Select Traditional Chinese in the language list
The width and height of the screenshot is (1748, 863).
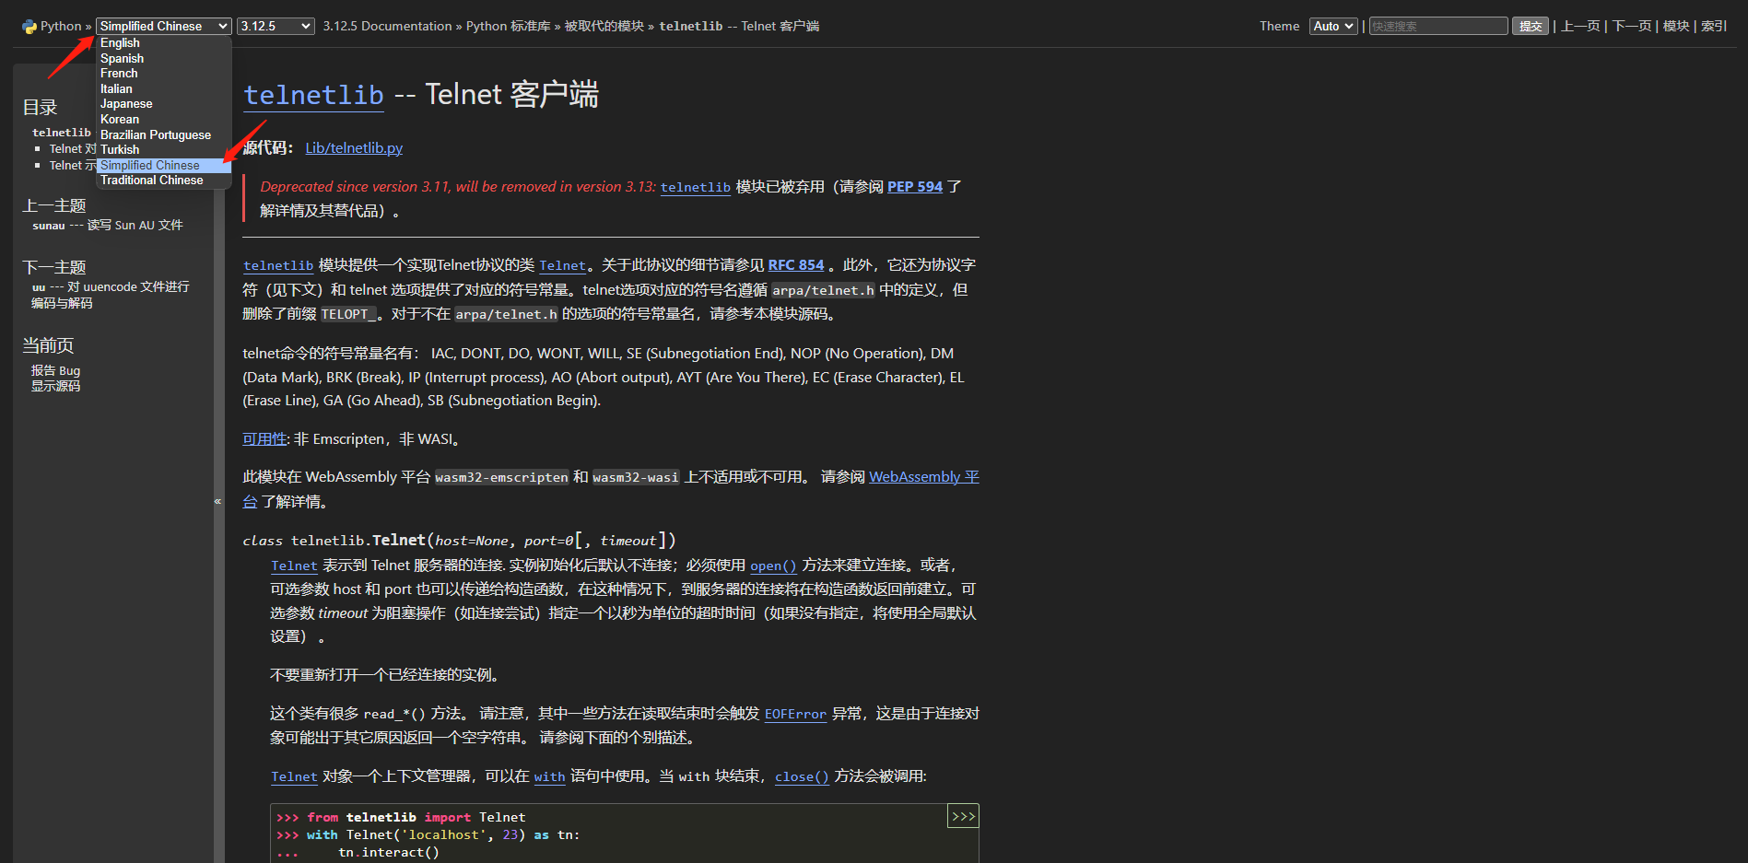pos(151,180)
